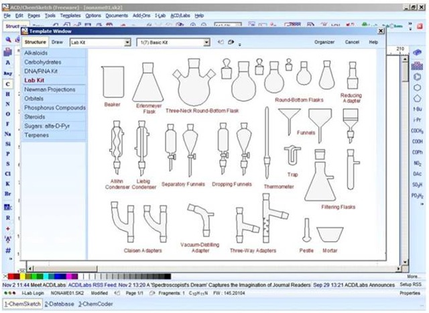Open the '1(7) Basic Kit' page dropdown
Image resolution: width=429 pixels, height=313 pixels.
(x=206, y=42)
